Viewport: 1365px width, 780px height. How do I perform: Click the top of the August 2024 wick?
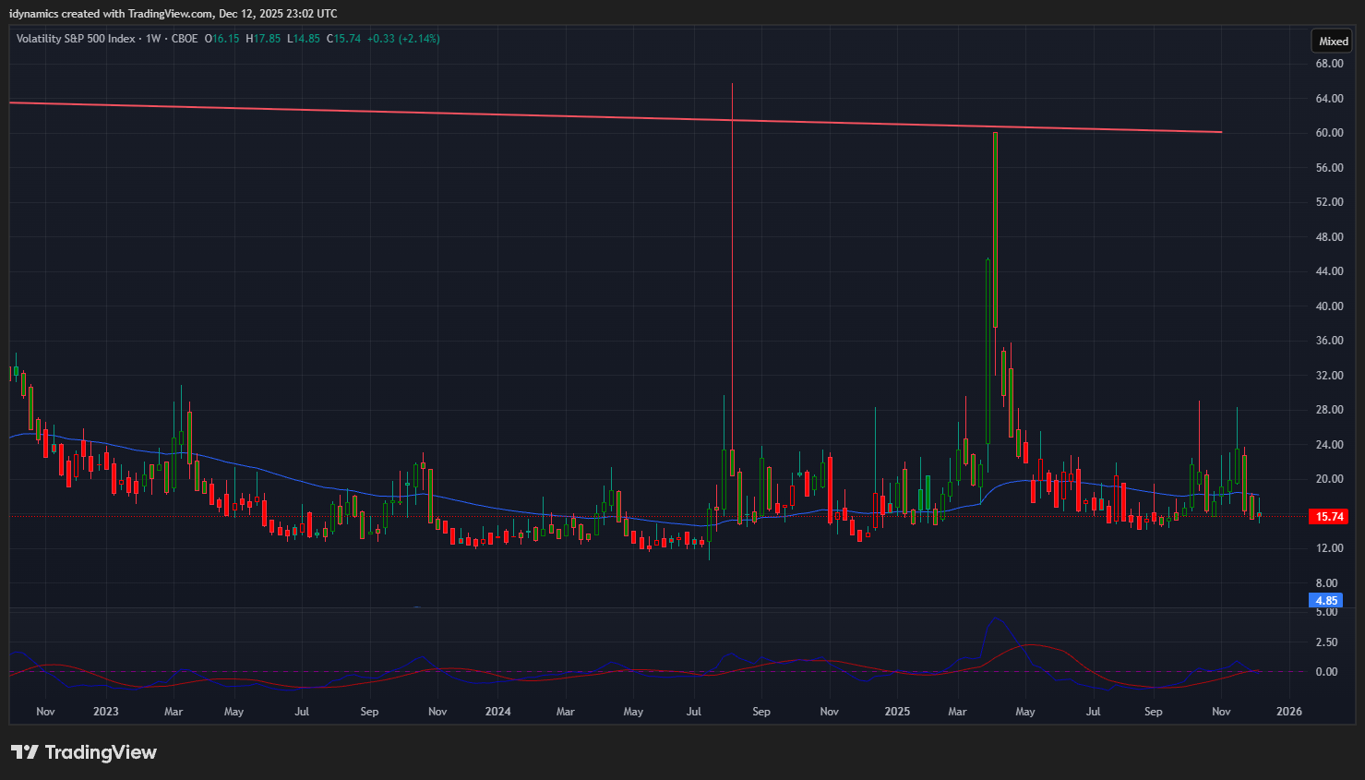coord(732,85)
